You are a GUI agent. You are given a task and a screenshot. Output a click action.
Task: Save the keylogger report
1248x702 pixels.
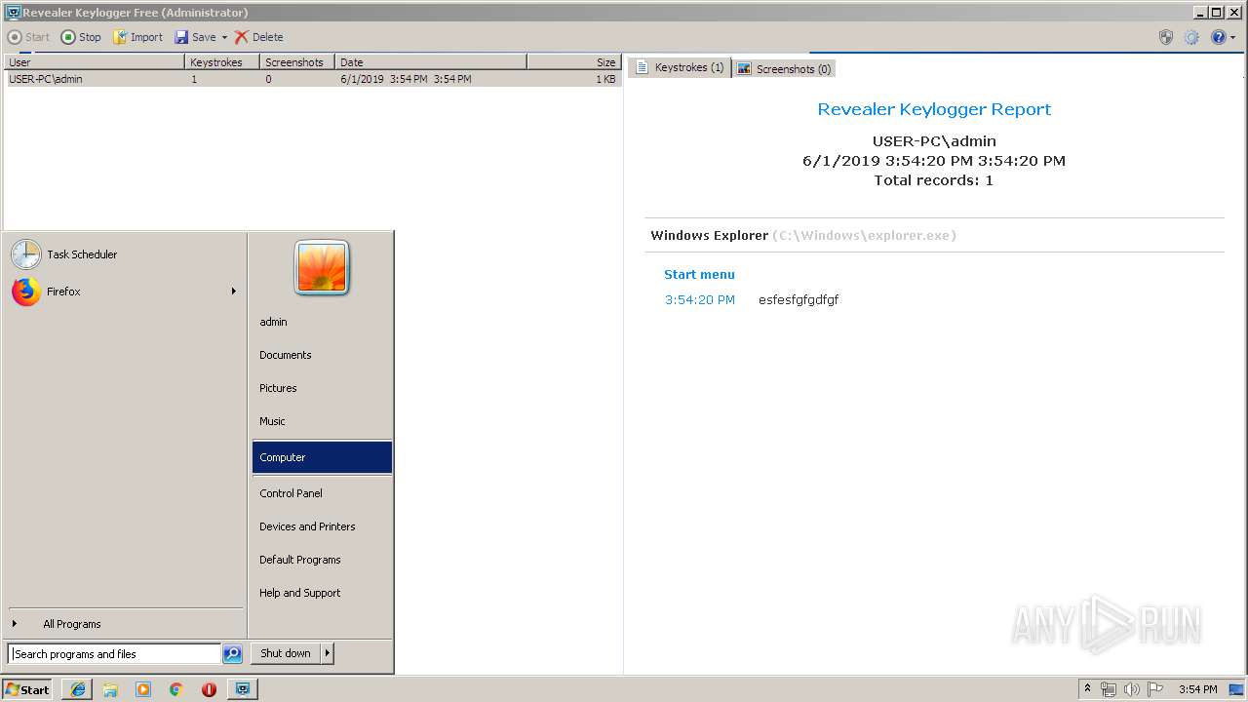tap(195, 37)
